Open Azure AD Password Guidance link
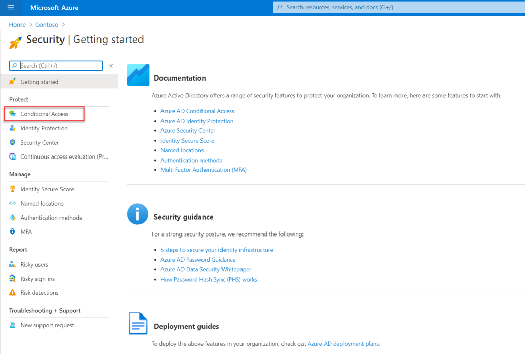The width and height of the screenshot is (525, 354). pyautogui.click(x=198, y=260)
